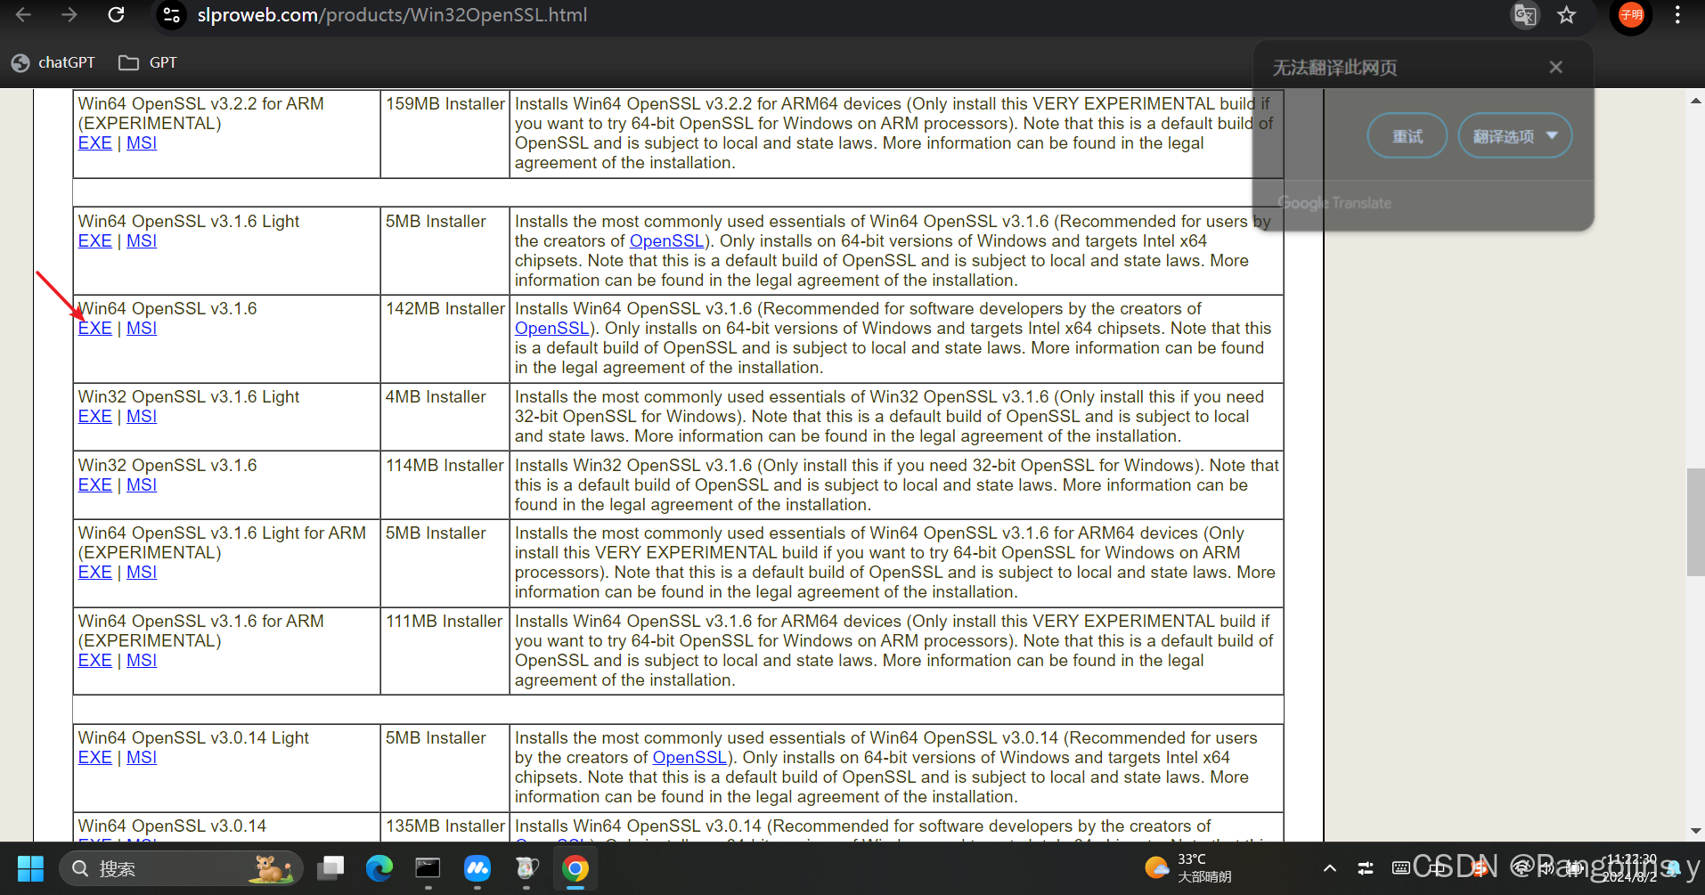Bookmark this page with the star icon
The width and height of the screenshot is (1705, 895).
pyautogui.click(x=1567, y=15)
